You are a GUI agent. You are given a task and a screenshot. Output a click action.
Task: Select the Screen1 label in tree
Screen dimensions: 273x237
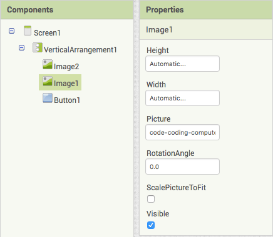tap(47, 33)
